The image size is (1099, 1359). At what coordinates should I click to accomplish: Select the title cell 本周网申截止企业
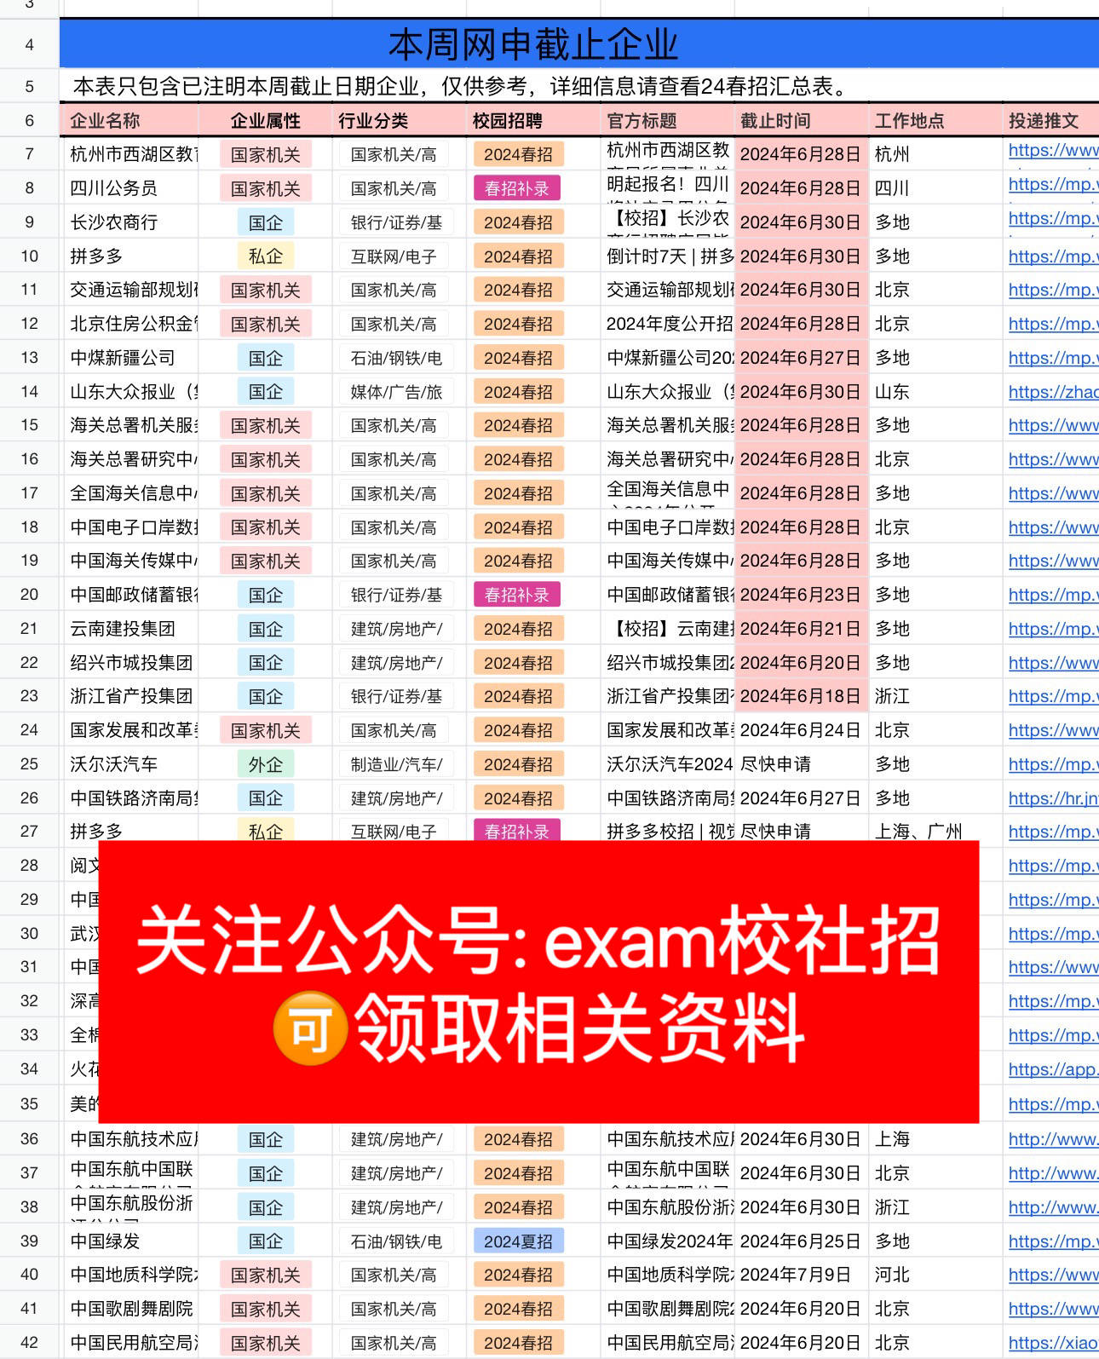click(579, 44)
